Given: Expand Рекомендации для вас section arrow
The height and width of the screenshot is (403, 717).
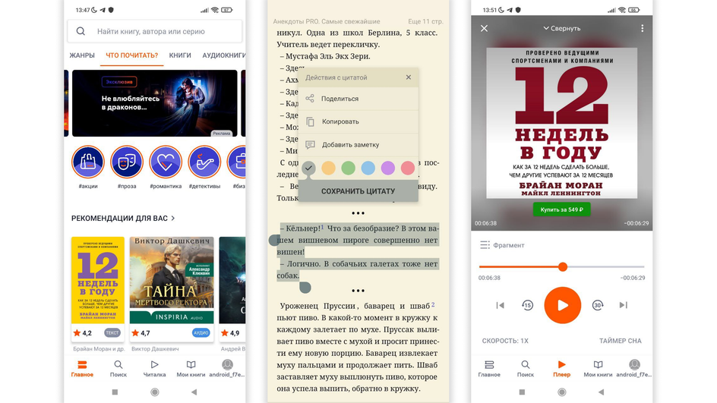Looking at the screenshot, I should (x=173, y=219).
